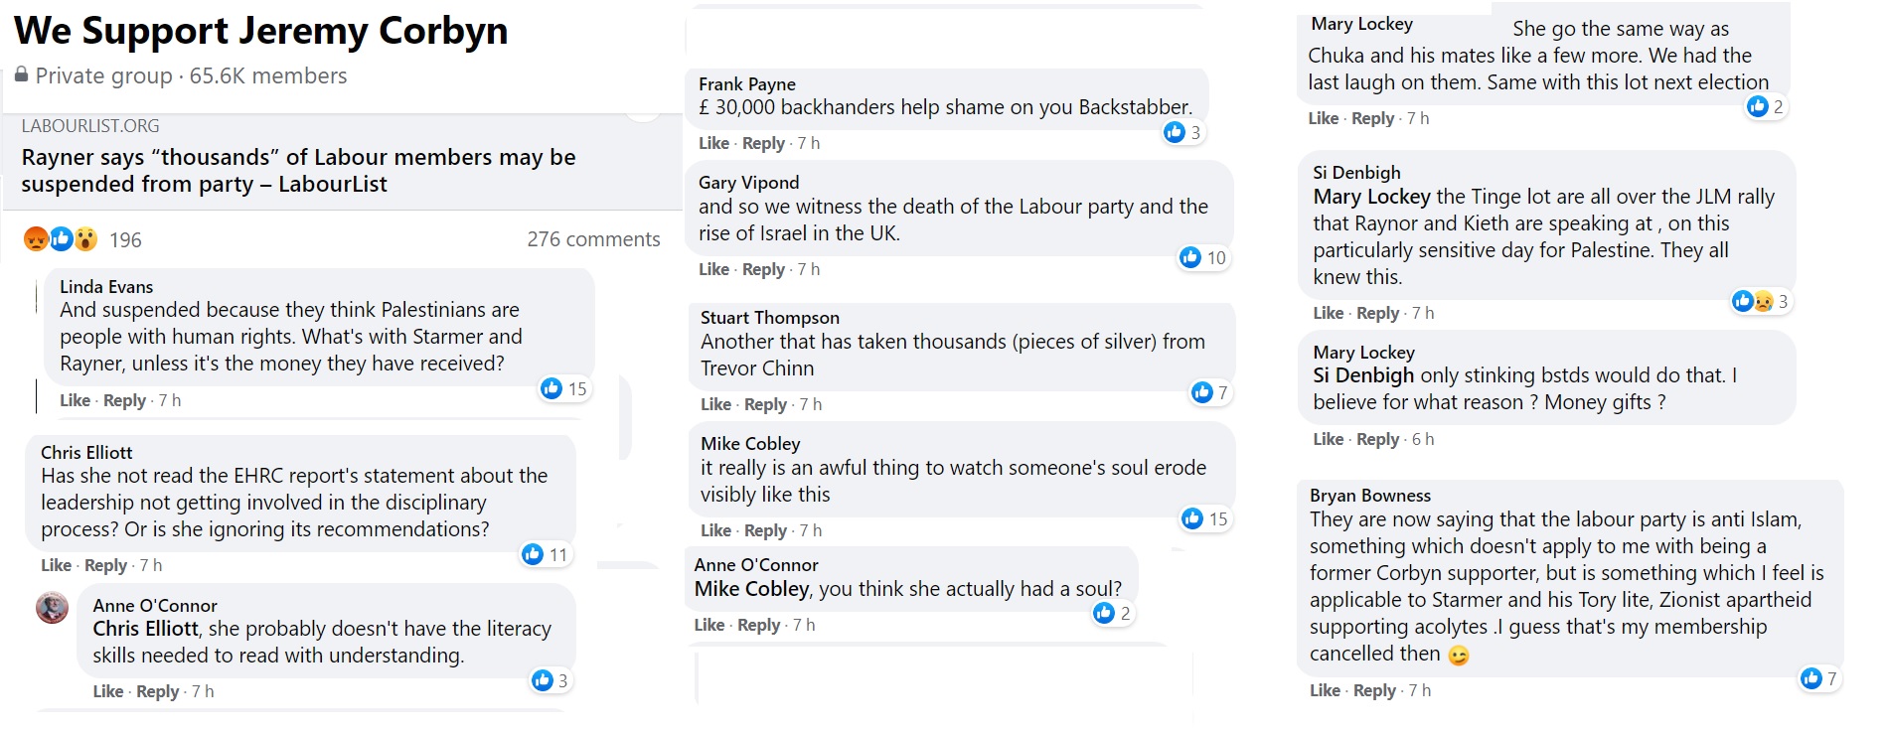Reply to Gary Vipond's comment
1888x734 pixels.
click(x=763, y=269)
